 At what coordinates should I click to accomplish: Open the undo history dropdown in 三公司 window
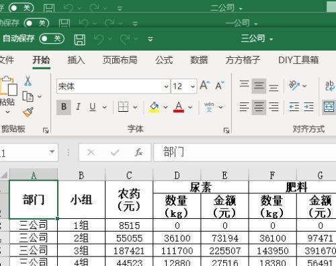pyautogui.click(x=110, y=39)
